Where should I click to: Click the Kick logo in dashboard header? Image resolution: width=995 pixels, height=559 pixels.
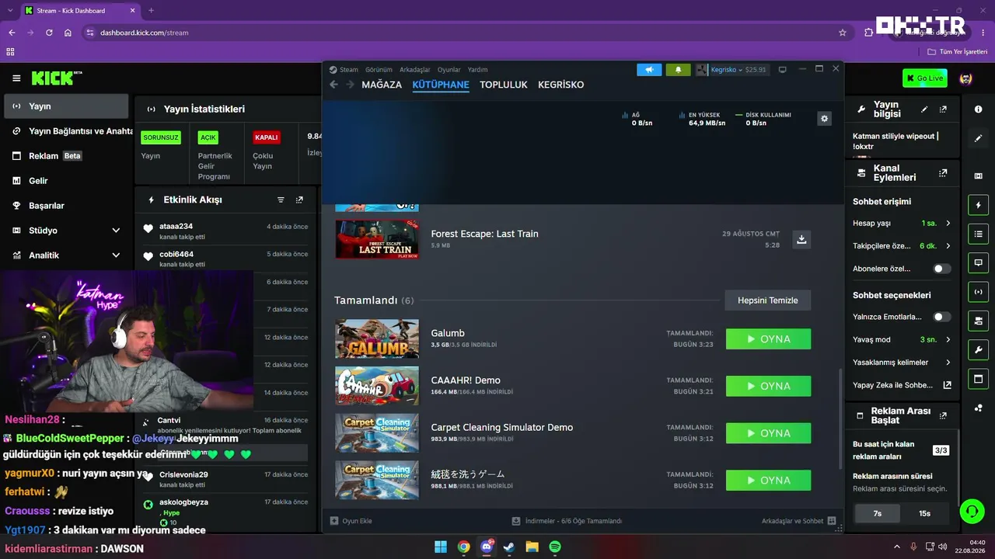[x=57, y=78]
